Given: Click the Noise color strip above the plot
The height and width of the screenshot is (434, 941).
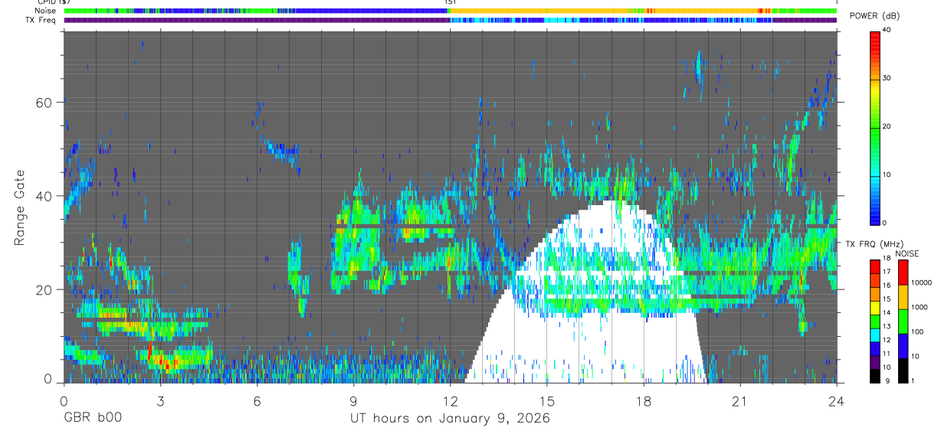Looking at the screenshot, I should pos(450,11).
